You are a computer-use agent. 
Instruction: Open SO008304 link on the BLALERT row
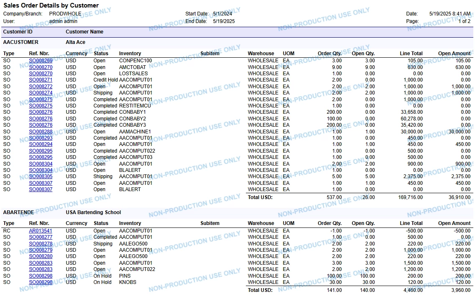[41, 170]
